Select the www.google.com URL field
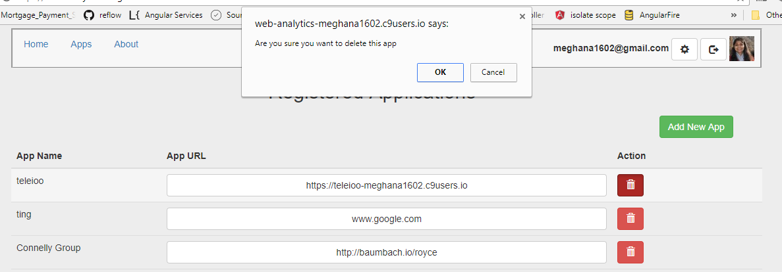 point(386,219)
